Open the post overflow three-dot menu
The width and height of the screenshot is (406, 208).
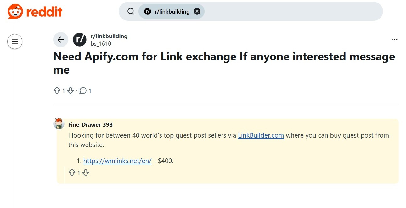pyautogui.click(x=394, y=40)
